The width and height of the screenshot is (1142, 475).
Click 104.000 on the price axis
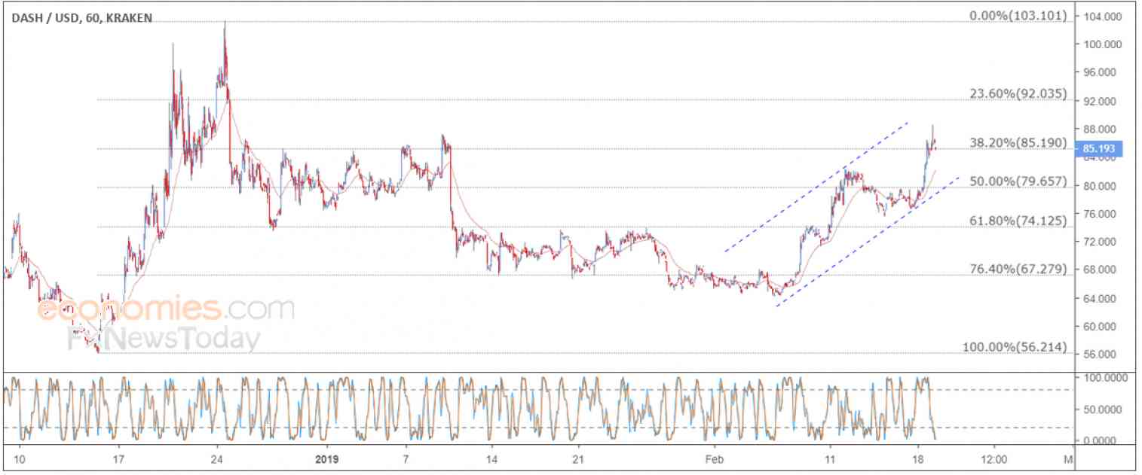[1102, 17]
